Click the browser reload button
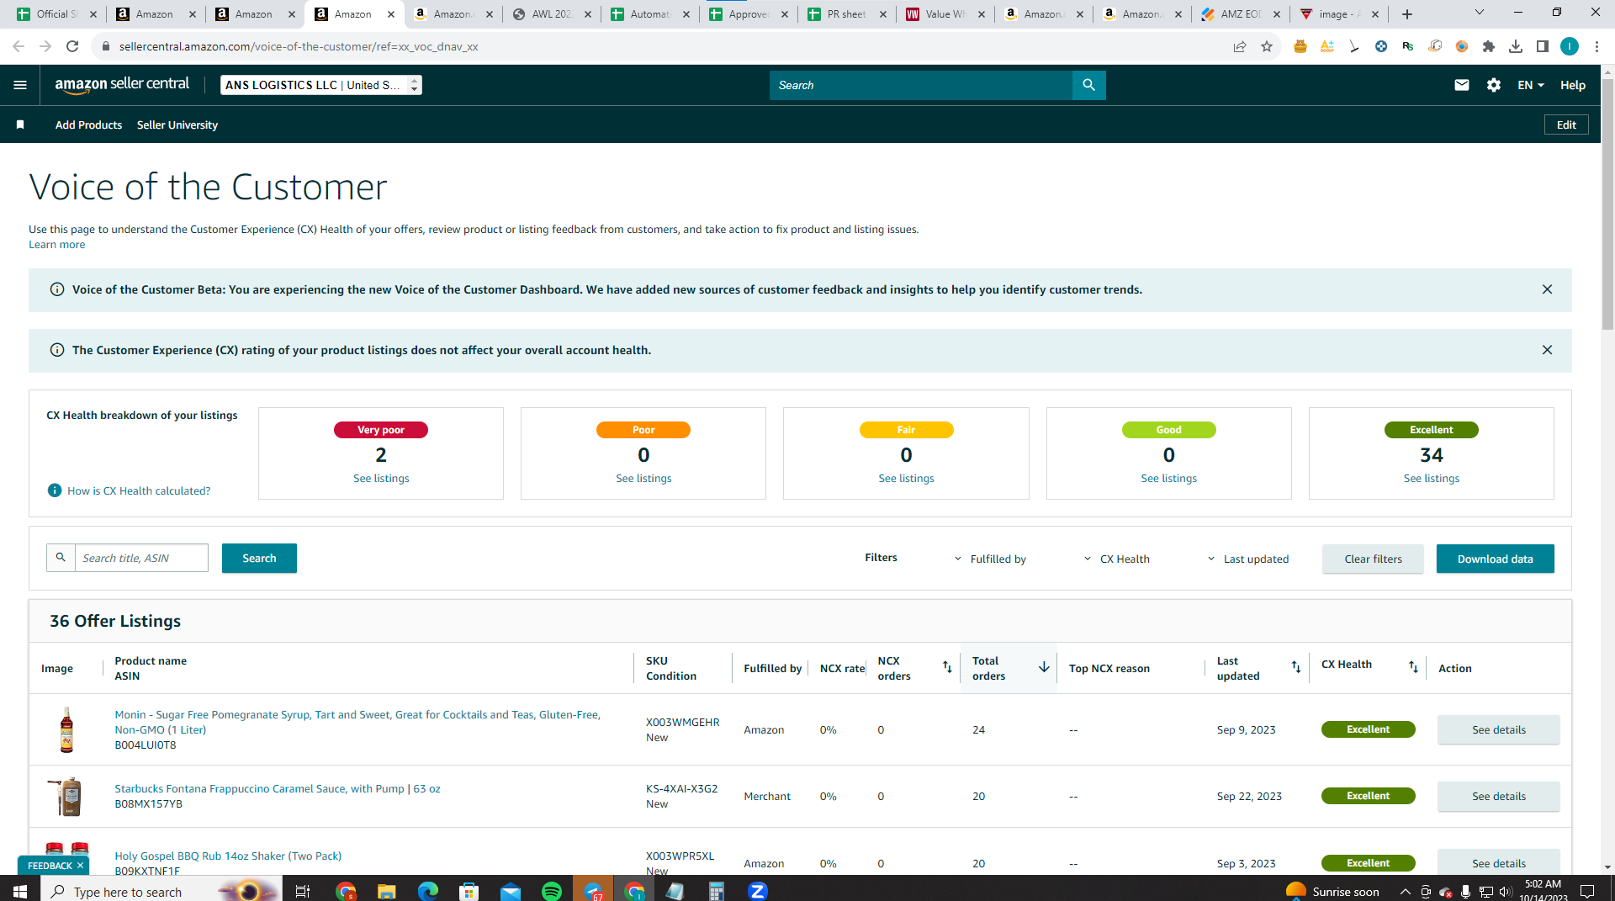 (72, 46)
